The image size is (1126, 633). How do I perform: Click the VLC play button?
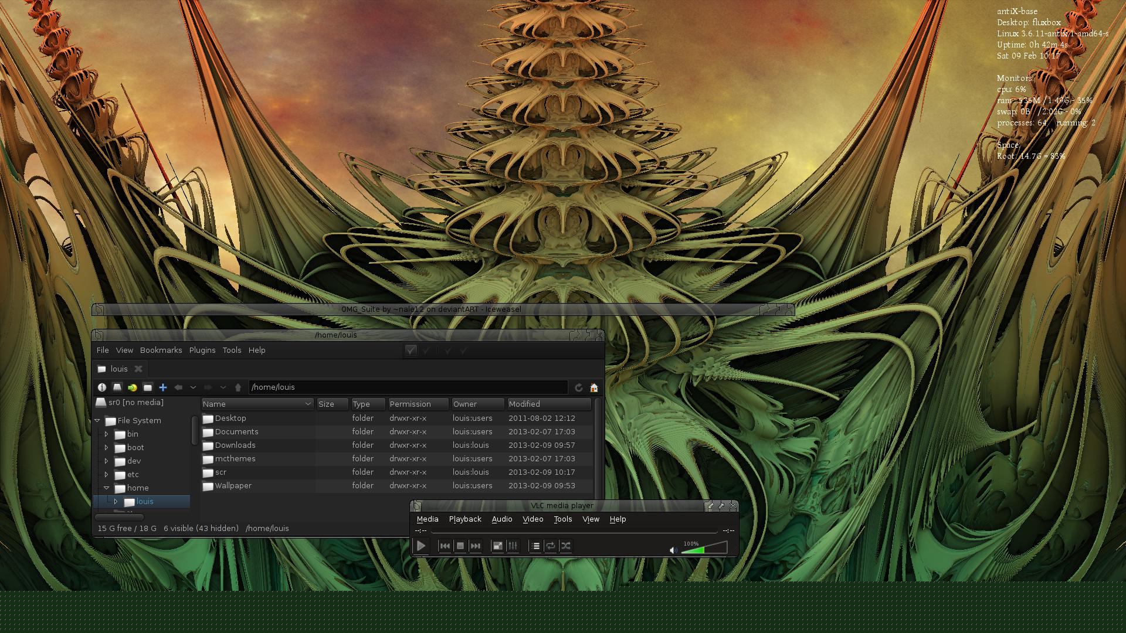click(x=421, y=546)
